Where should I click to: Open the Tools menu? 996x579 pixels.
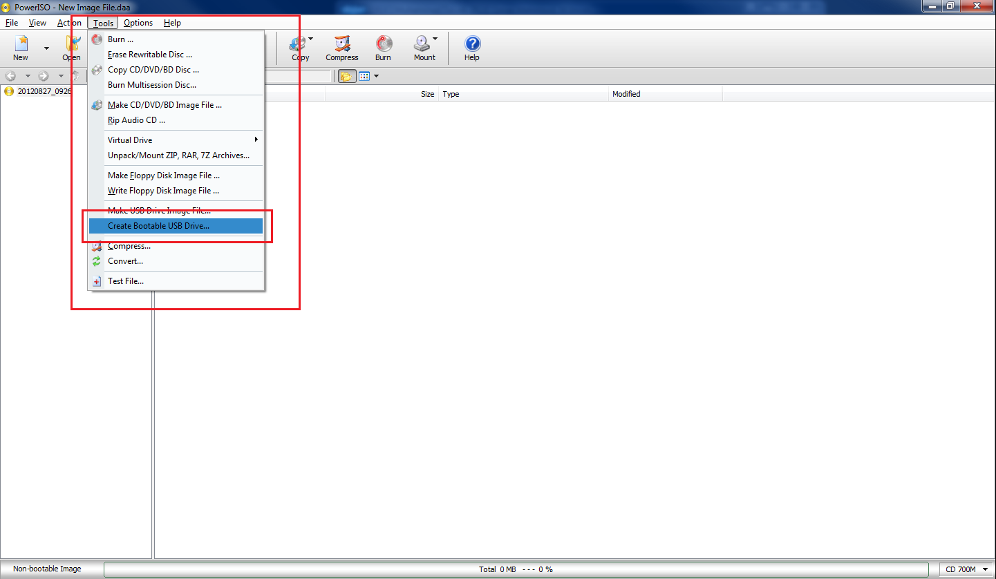[x=102, y=23]
